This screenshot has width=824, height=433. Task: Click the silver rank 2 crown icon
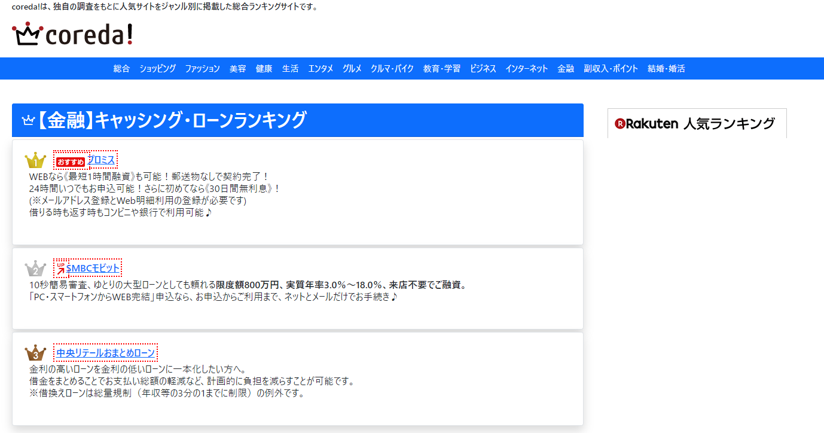point(35,269)
